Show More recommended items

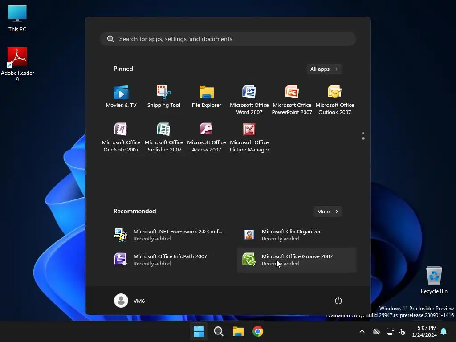click(x=327, y=212)
